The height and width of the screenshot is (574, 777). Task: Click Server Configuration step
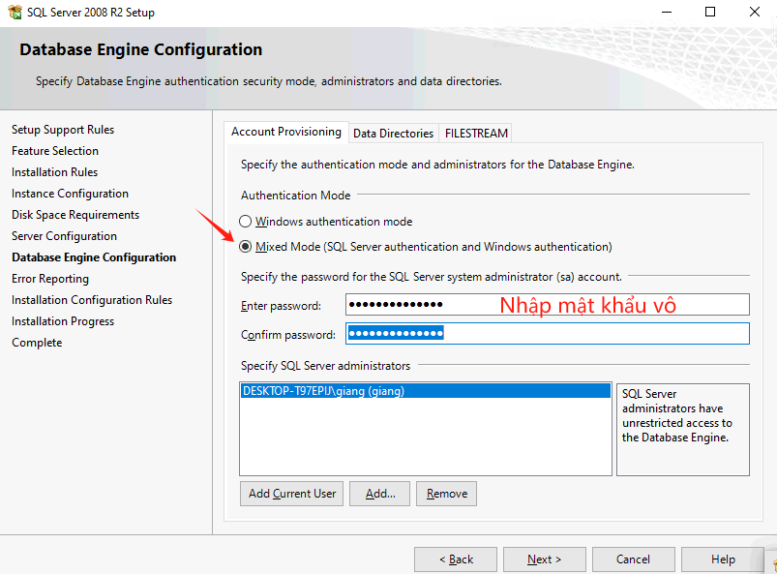[x=65, y=236]
